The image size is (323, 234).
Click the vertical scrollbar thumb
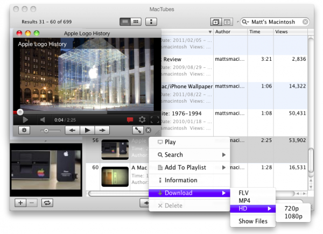[311, 161]
